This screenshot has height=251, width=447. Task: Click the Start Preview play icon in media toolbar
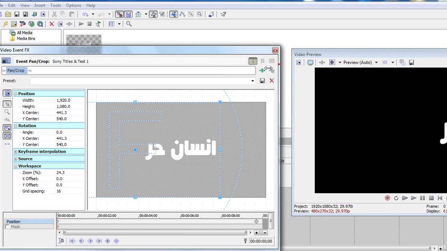coord(81,24)
